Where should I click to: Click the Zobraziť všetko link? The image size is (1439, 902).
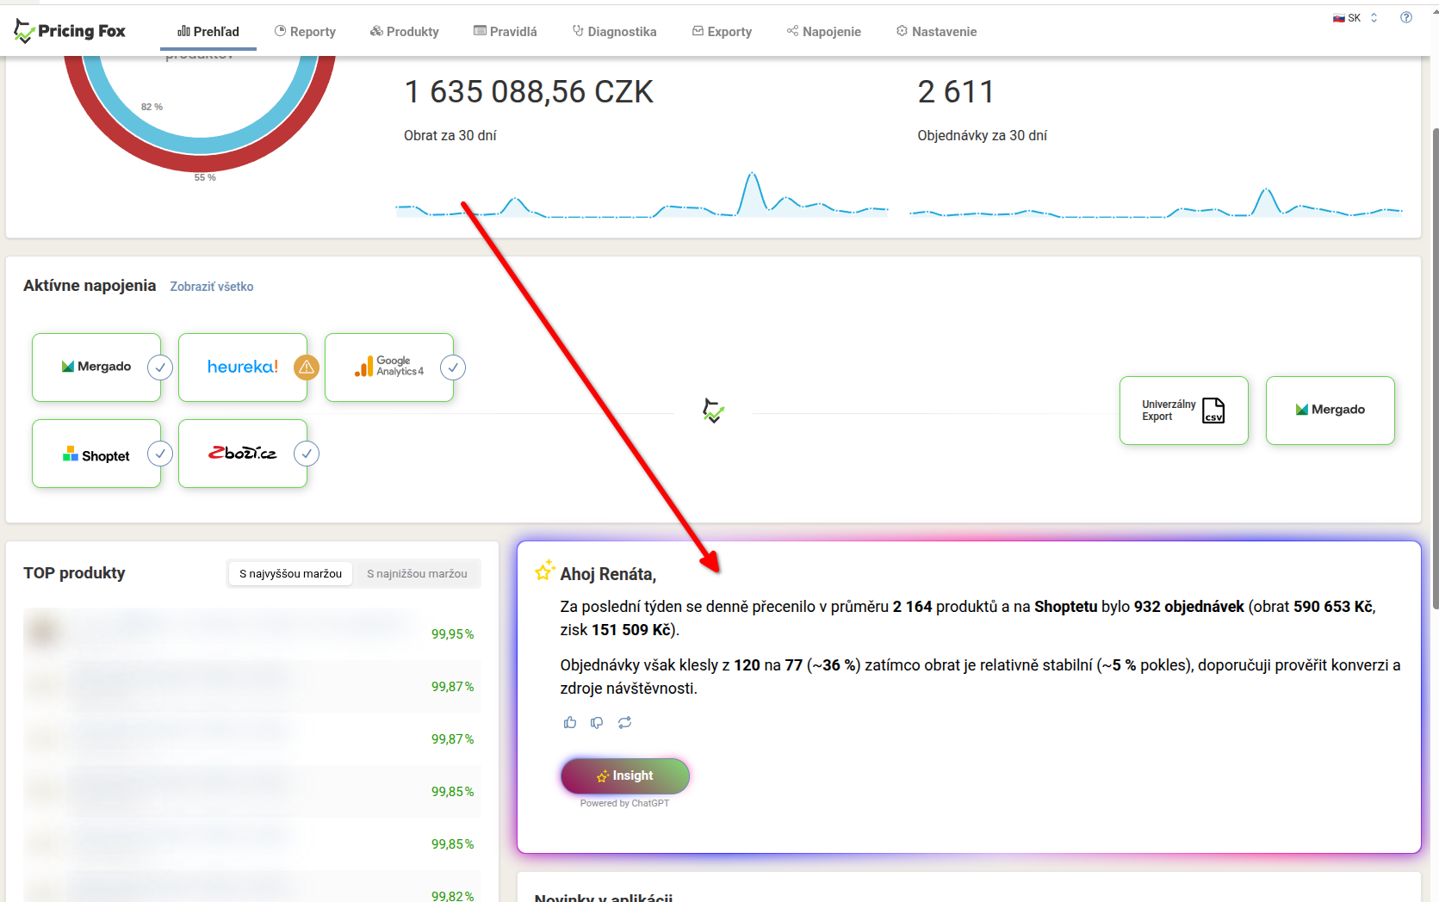coord(212,287)
